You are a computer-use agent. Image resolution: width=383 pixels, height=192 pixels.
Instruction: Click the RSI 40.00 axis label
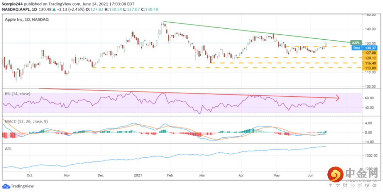369,108
